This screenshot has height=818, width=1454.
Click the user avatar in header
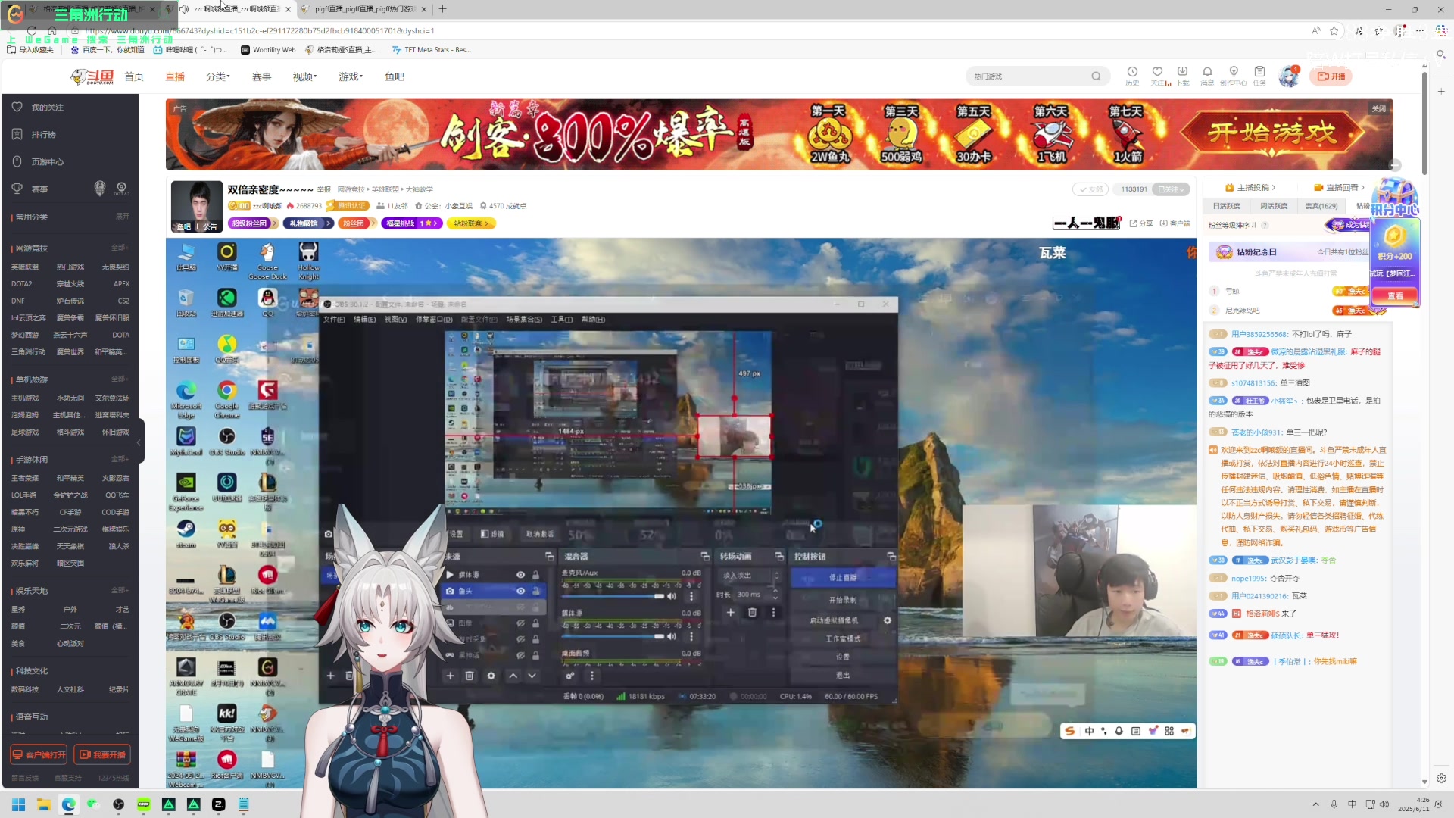pos(1289,76)
